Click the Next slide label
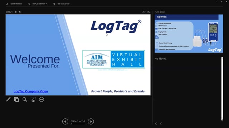 tap(160, 12)
